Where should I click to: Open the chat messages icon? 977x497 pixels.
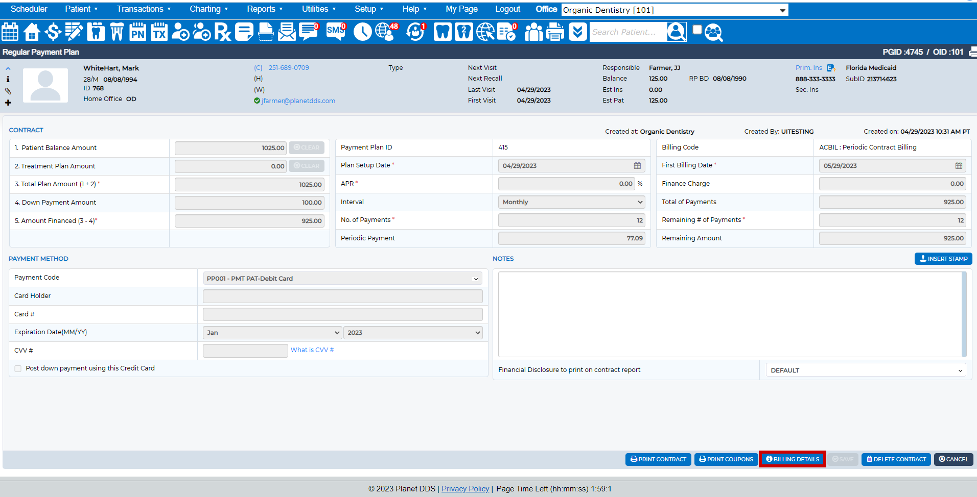(309, 32)
